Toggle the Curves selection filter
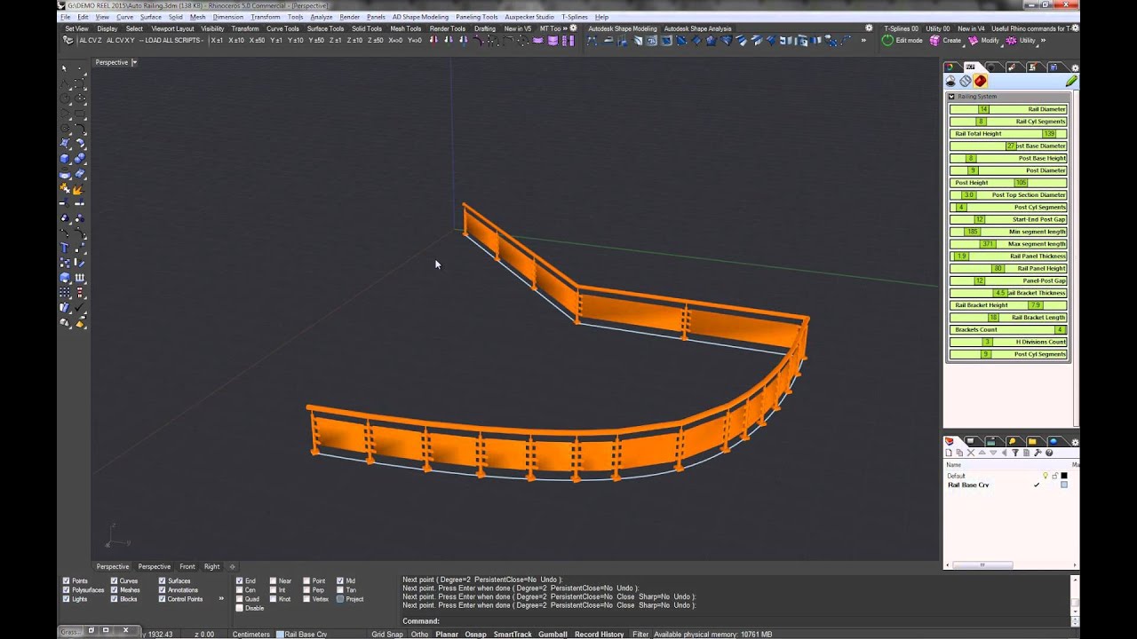 coord(114,581)
